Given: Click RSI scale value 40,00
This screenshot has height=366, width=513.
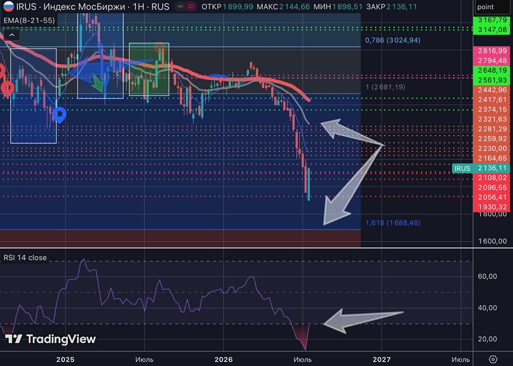Looking at the screenshot, I should point(487,308).
